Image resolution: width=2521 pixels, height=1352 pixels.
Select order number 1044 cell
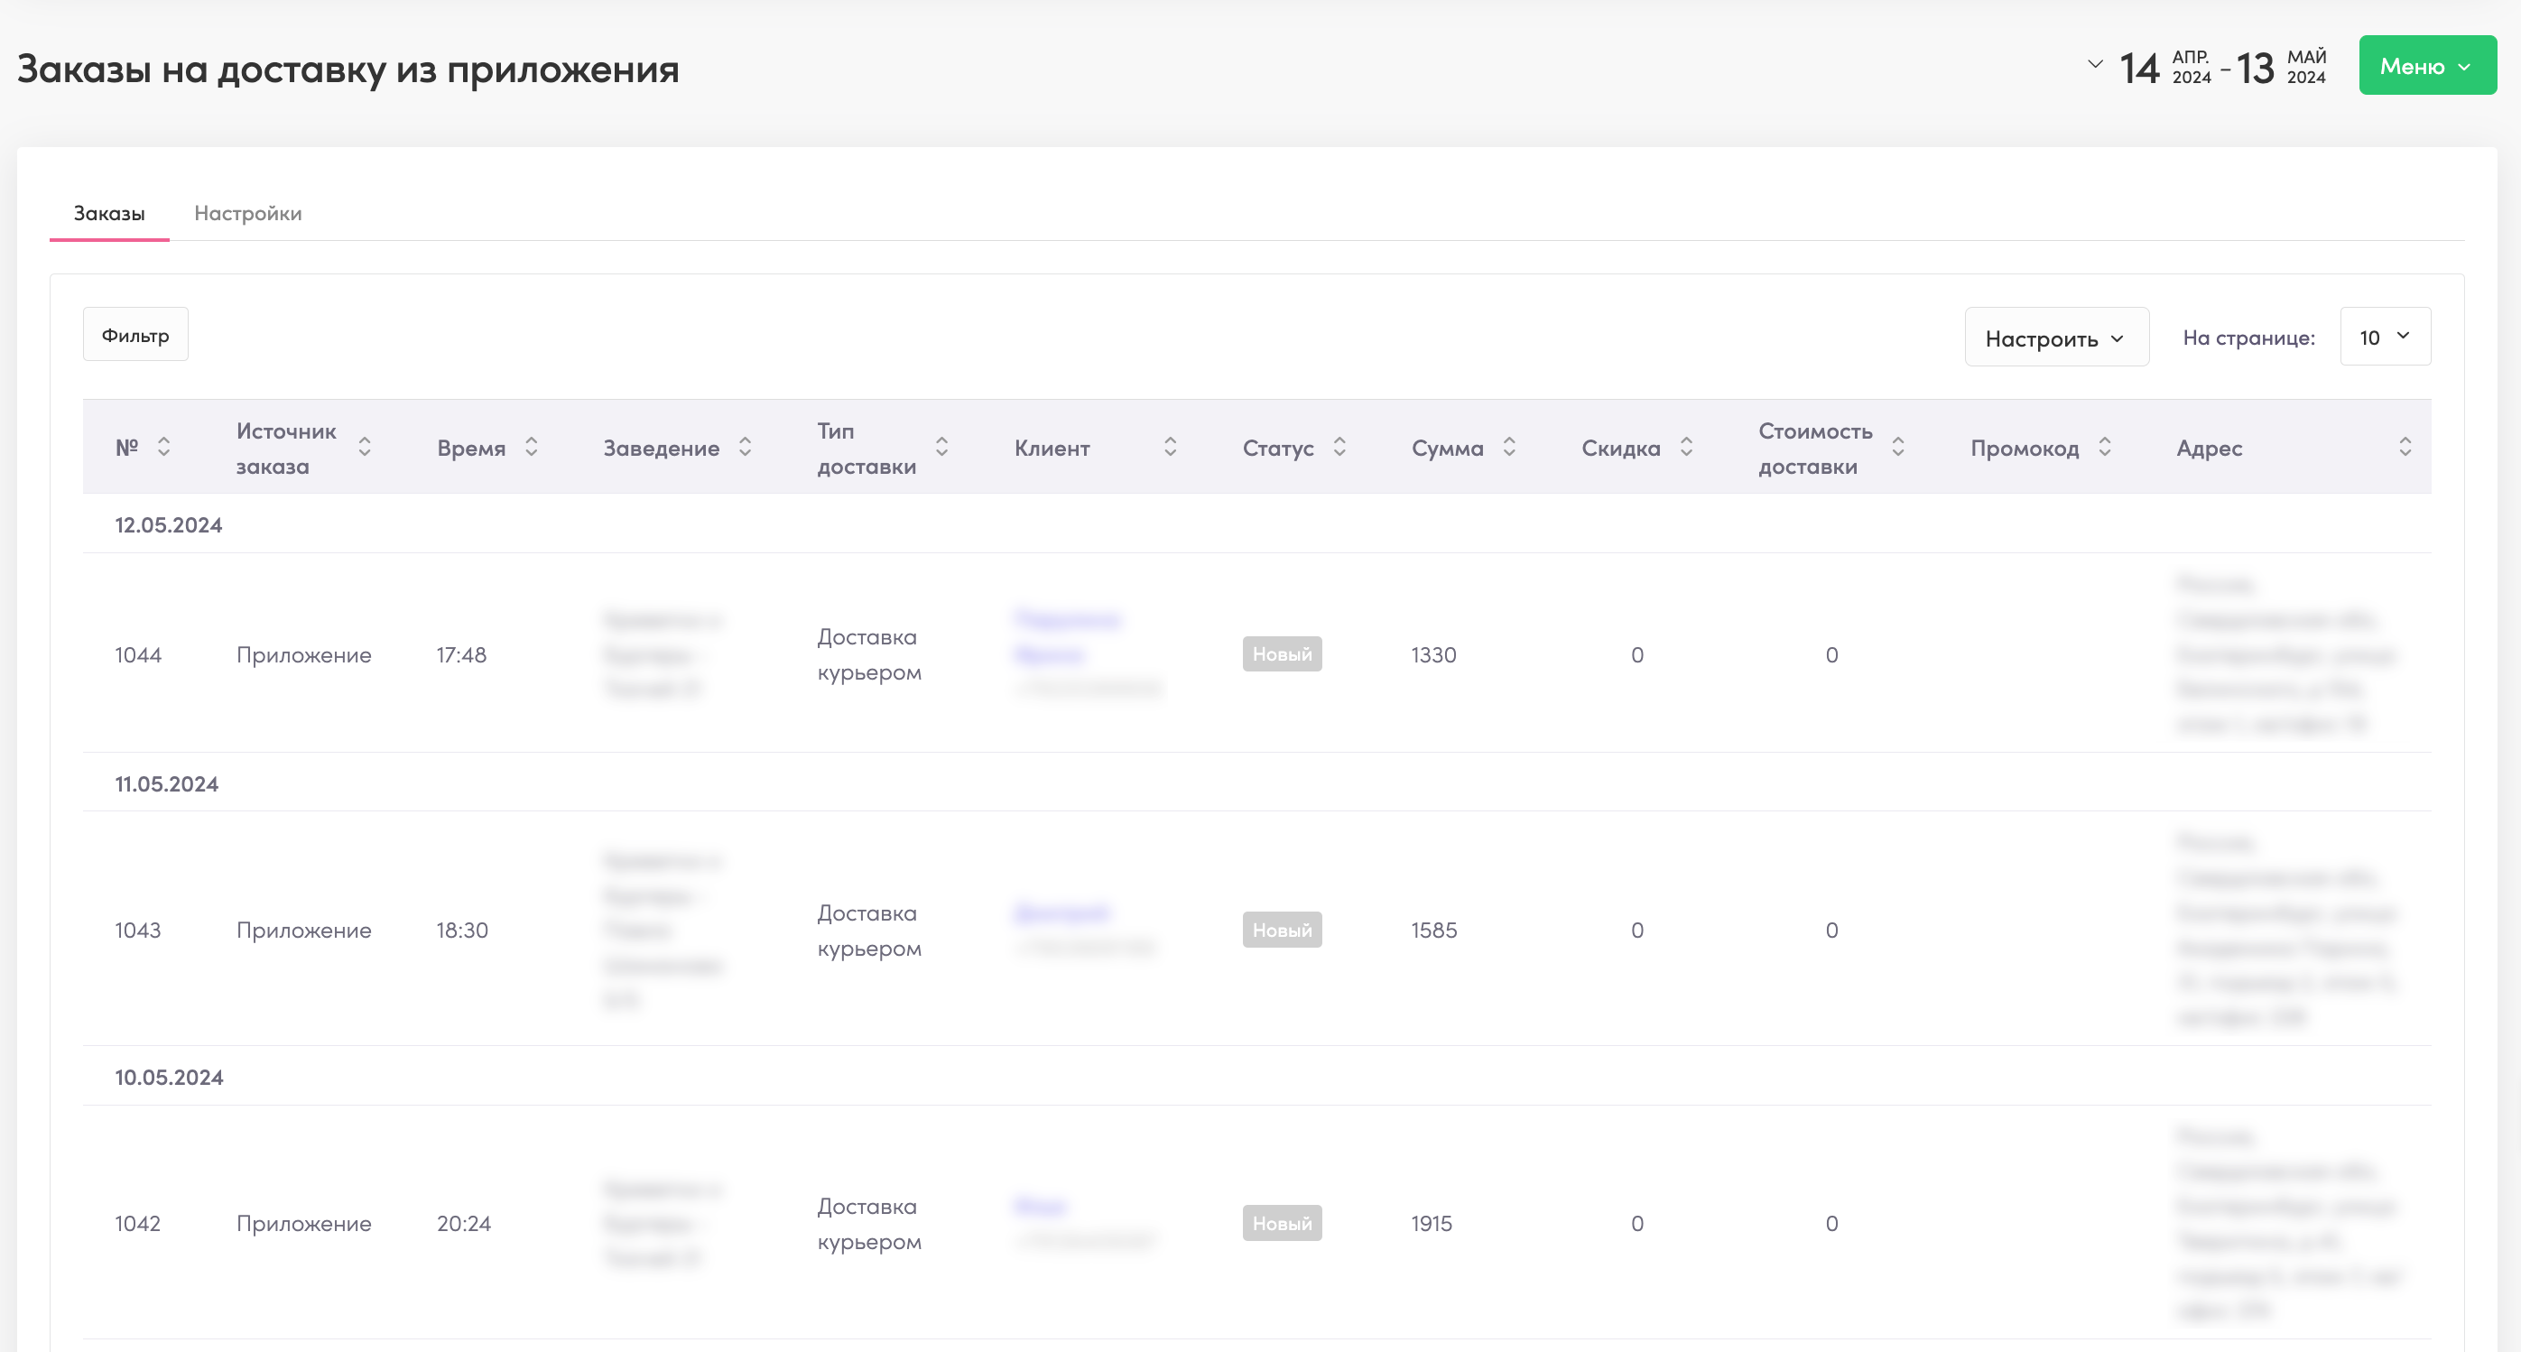138,654
